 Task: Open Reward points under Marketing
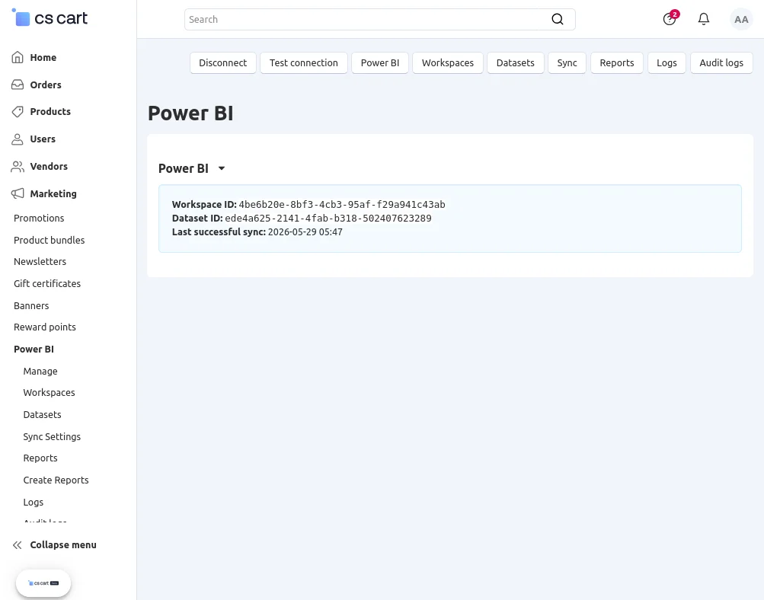pyautogui.click(x=45, y=327)
